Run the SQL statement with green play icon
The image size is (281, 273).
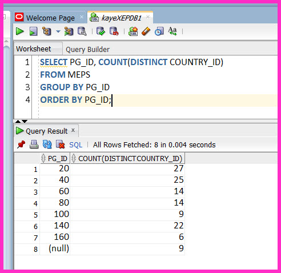tap(20, 31)
